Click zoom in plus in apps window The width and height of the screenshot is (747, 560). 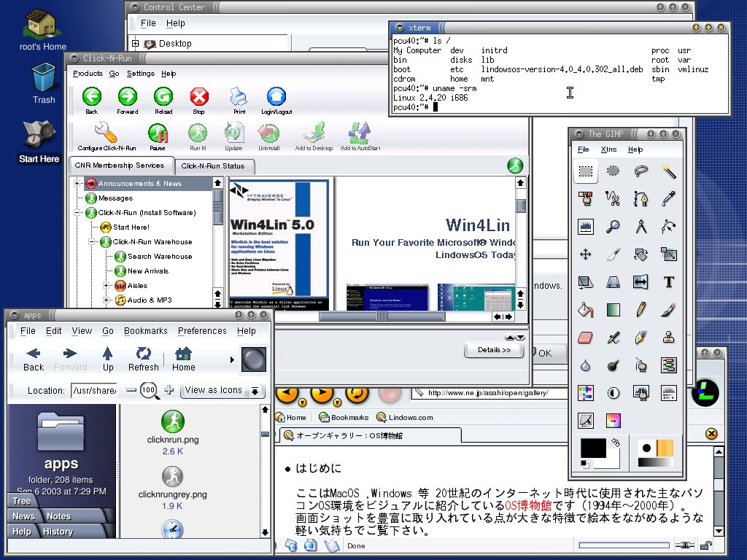pyautogui.click(x=169, y=390)
